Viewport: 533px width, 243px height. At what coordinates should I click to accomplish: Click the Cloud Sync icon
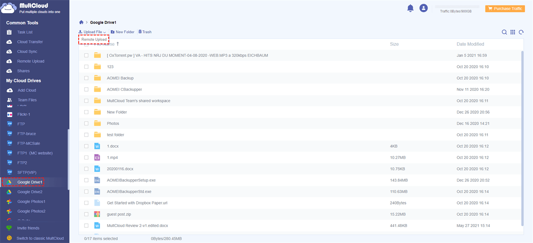tap(9, 52)
